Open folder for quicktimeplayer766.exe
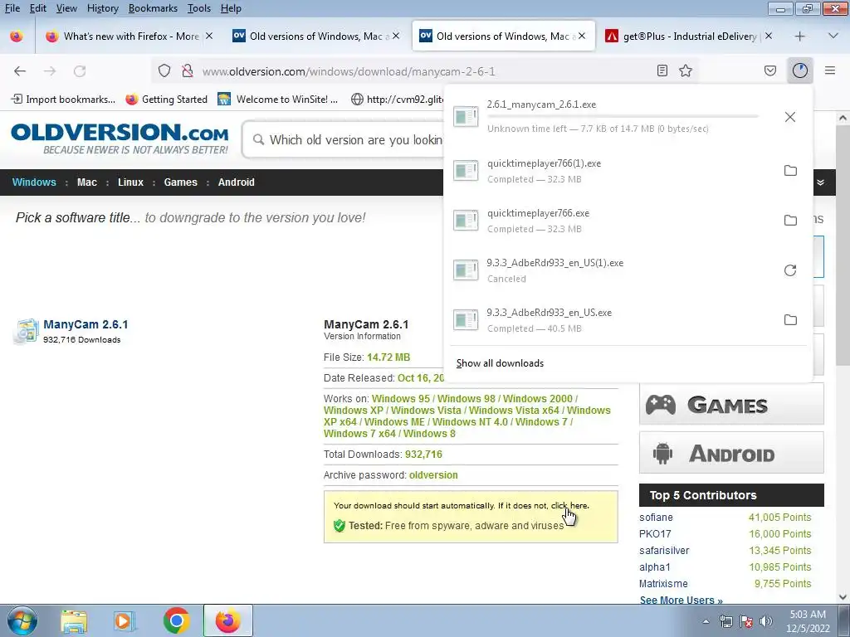 pos(790,221)
